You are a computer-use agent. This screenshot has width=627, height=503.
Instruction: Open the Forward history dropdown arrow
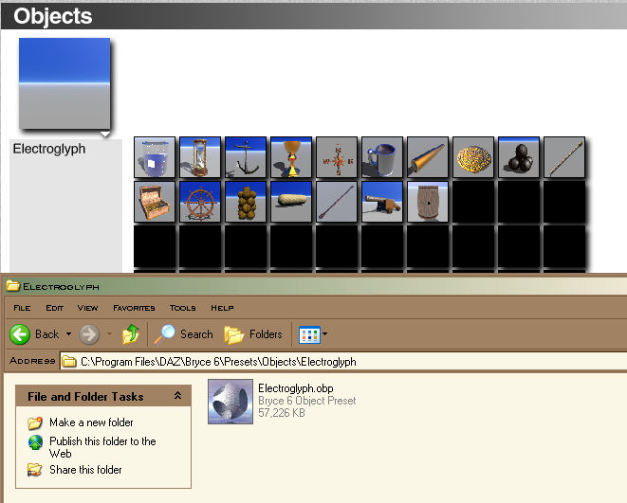coord(109,333)
